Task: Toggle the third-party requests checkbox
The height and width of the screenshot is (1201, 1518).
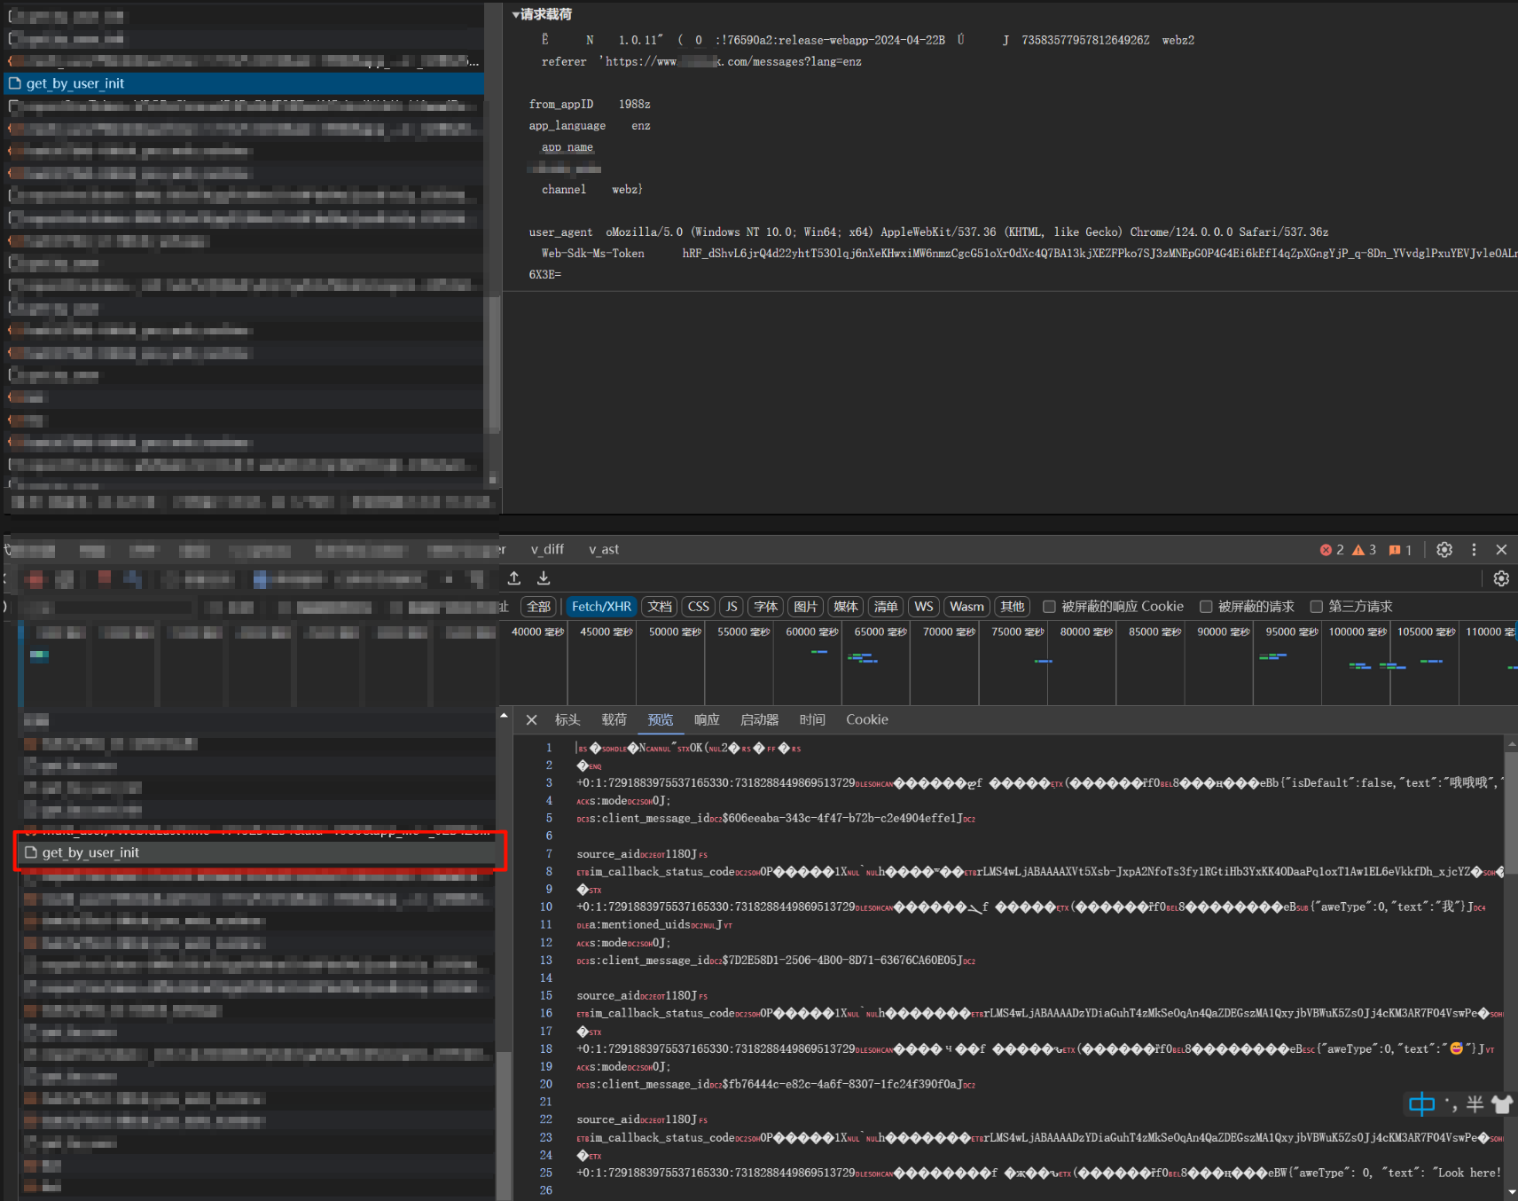Action: click(x=1317, y=607)
